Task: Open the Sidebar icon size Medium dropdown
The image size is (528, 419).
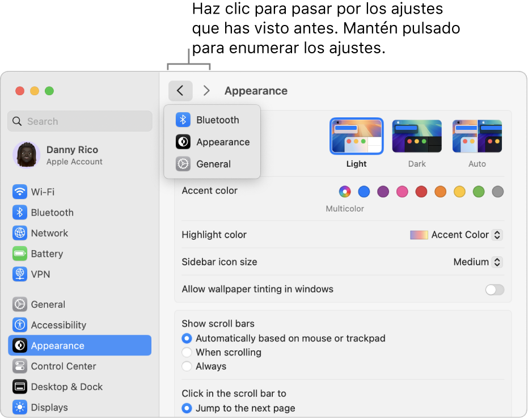Action: (478, 262)
